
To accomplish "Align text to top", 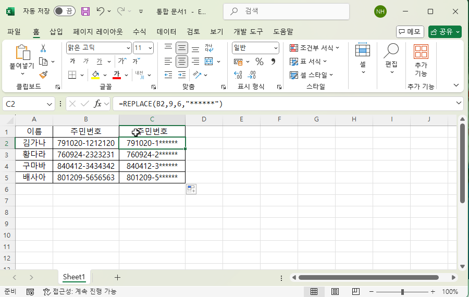I will click(x=168, y=47).
